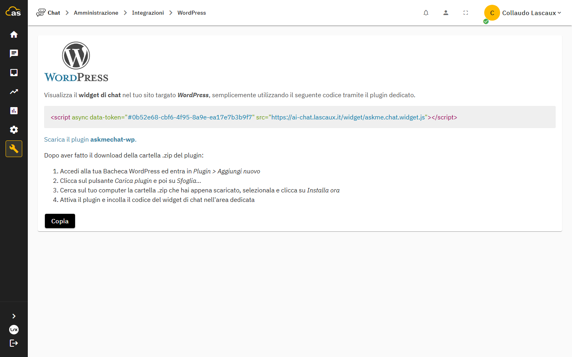Image resolution: width=572 pixels, height=357 pixels.
Task: Click the Copia button
Action: [60, 221]
